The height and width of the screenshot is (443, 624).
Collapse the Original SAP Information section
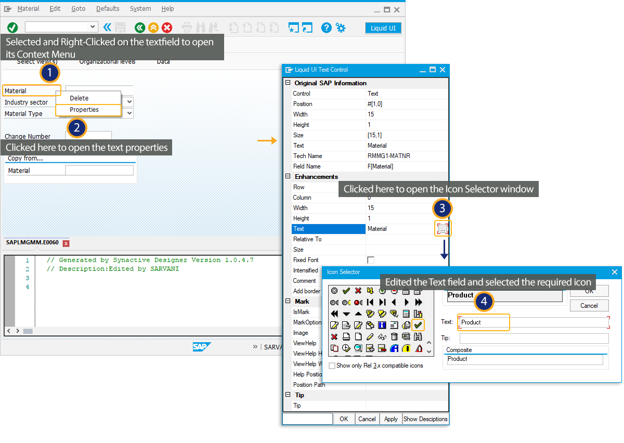[x=288, y=83]
